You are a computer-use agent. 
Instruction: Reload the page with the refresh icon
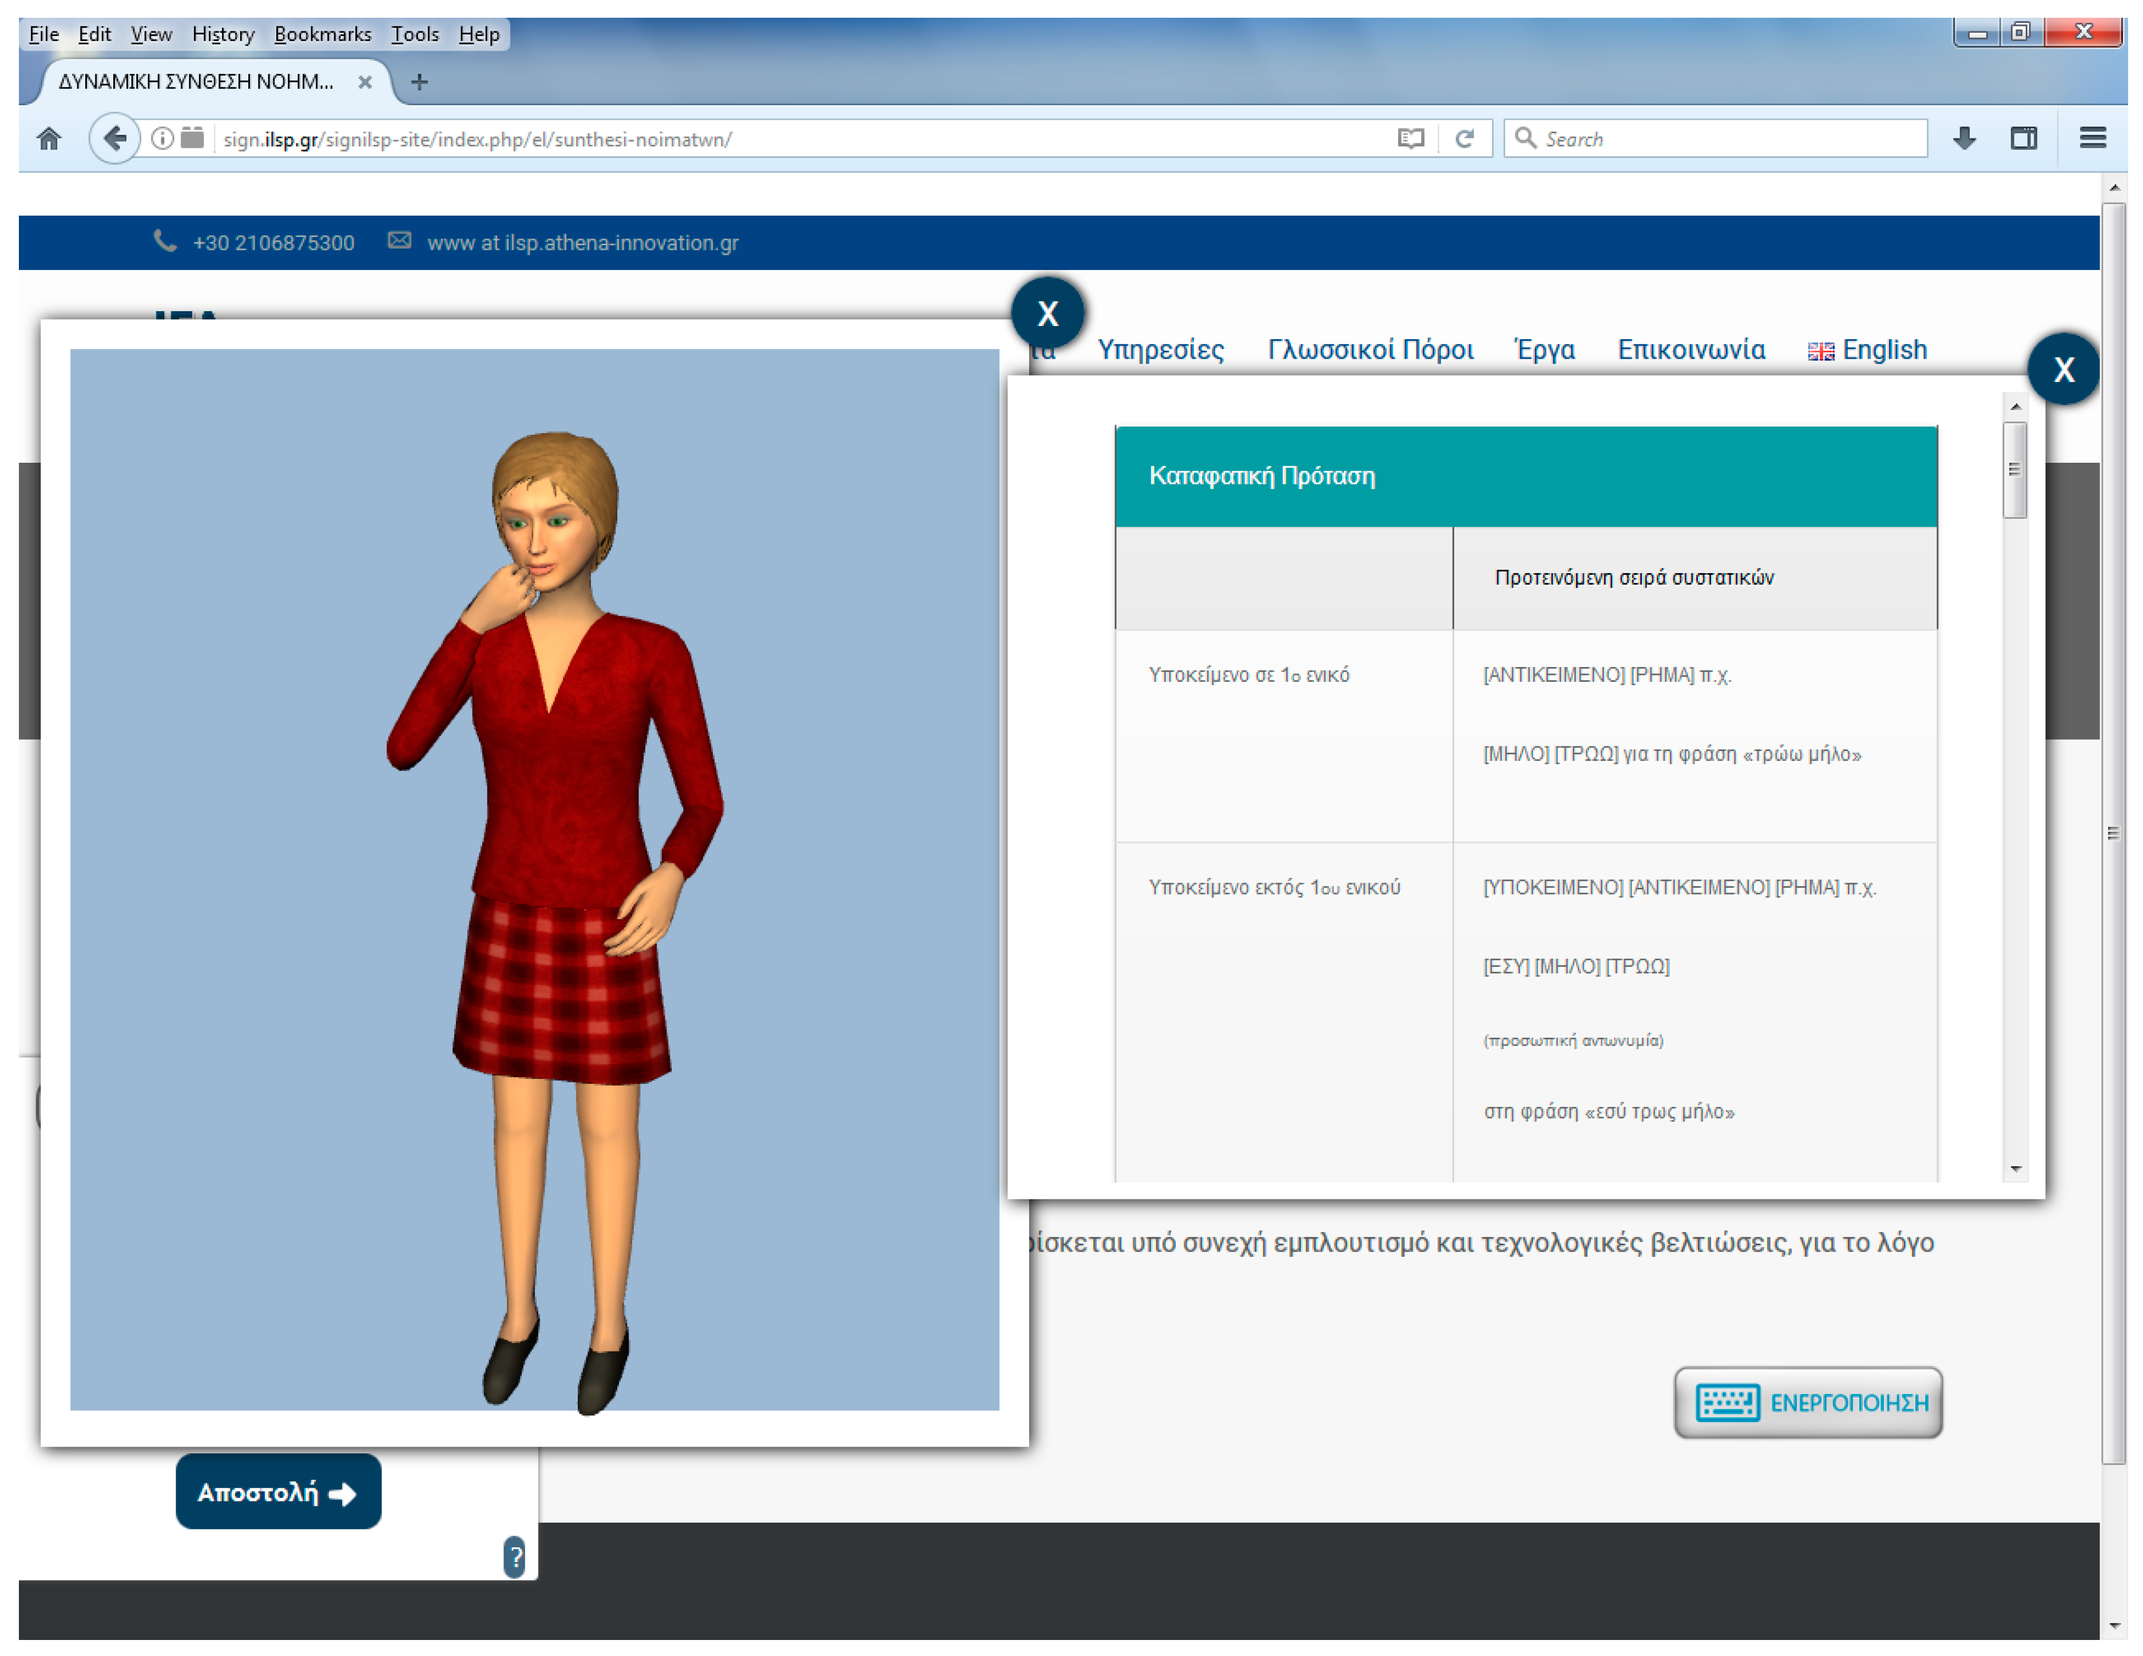(x=1464, y=138)
